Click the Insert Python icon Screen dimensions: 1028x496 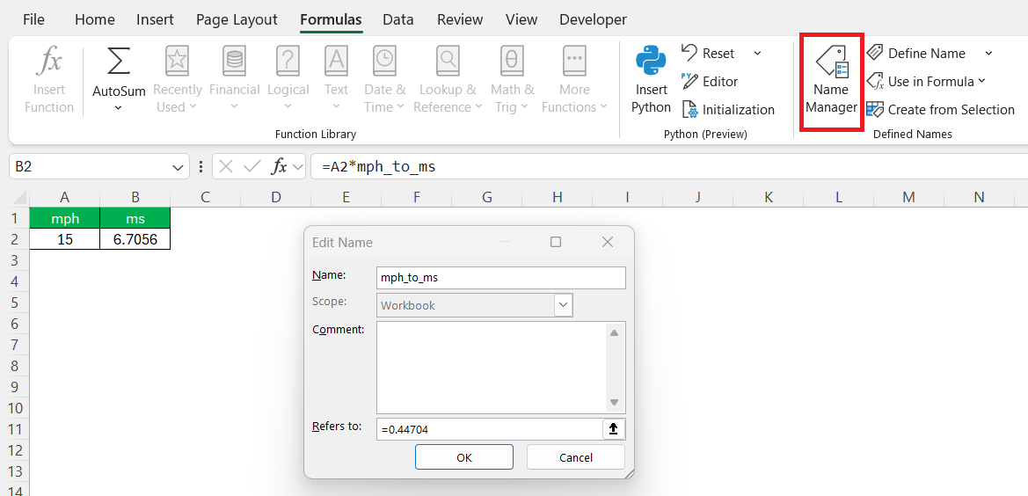[x=651, y=62]
